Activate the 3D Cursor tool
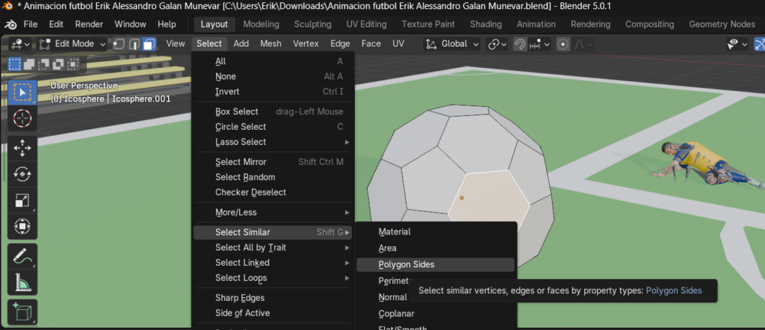 coord(22,119)
